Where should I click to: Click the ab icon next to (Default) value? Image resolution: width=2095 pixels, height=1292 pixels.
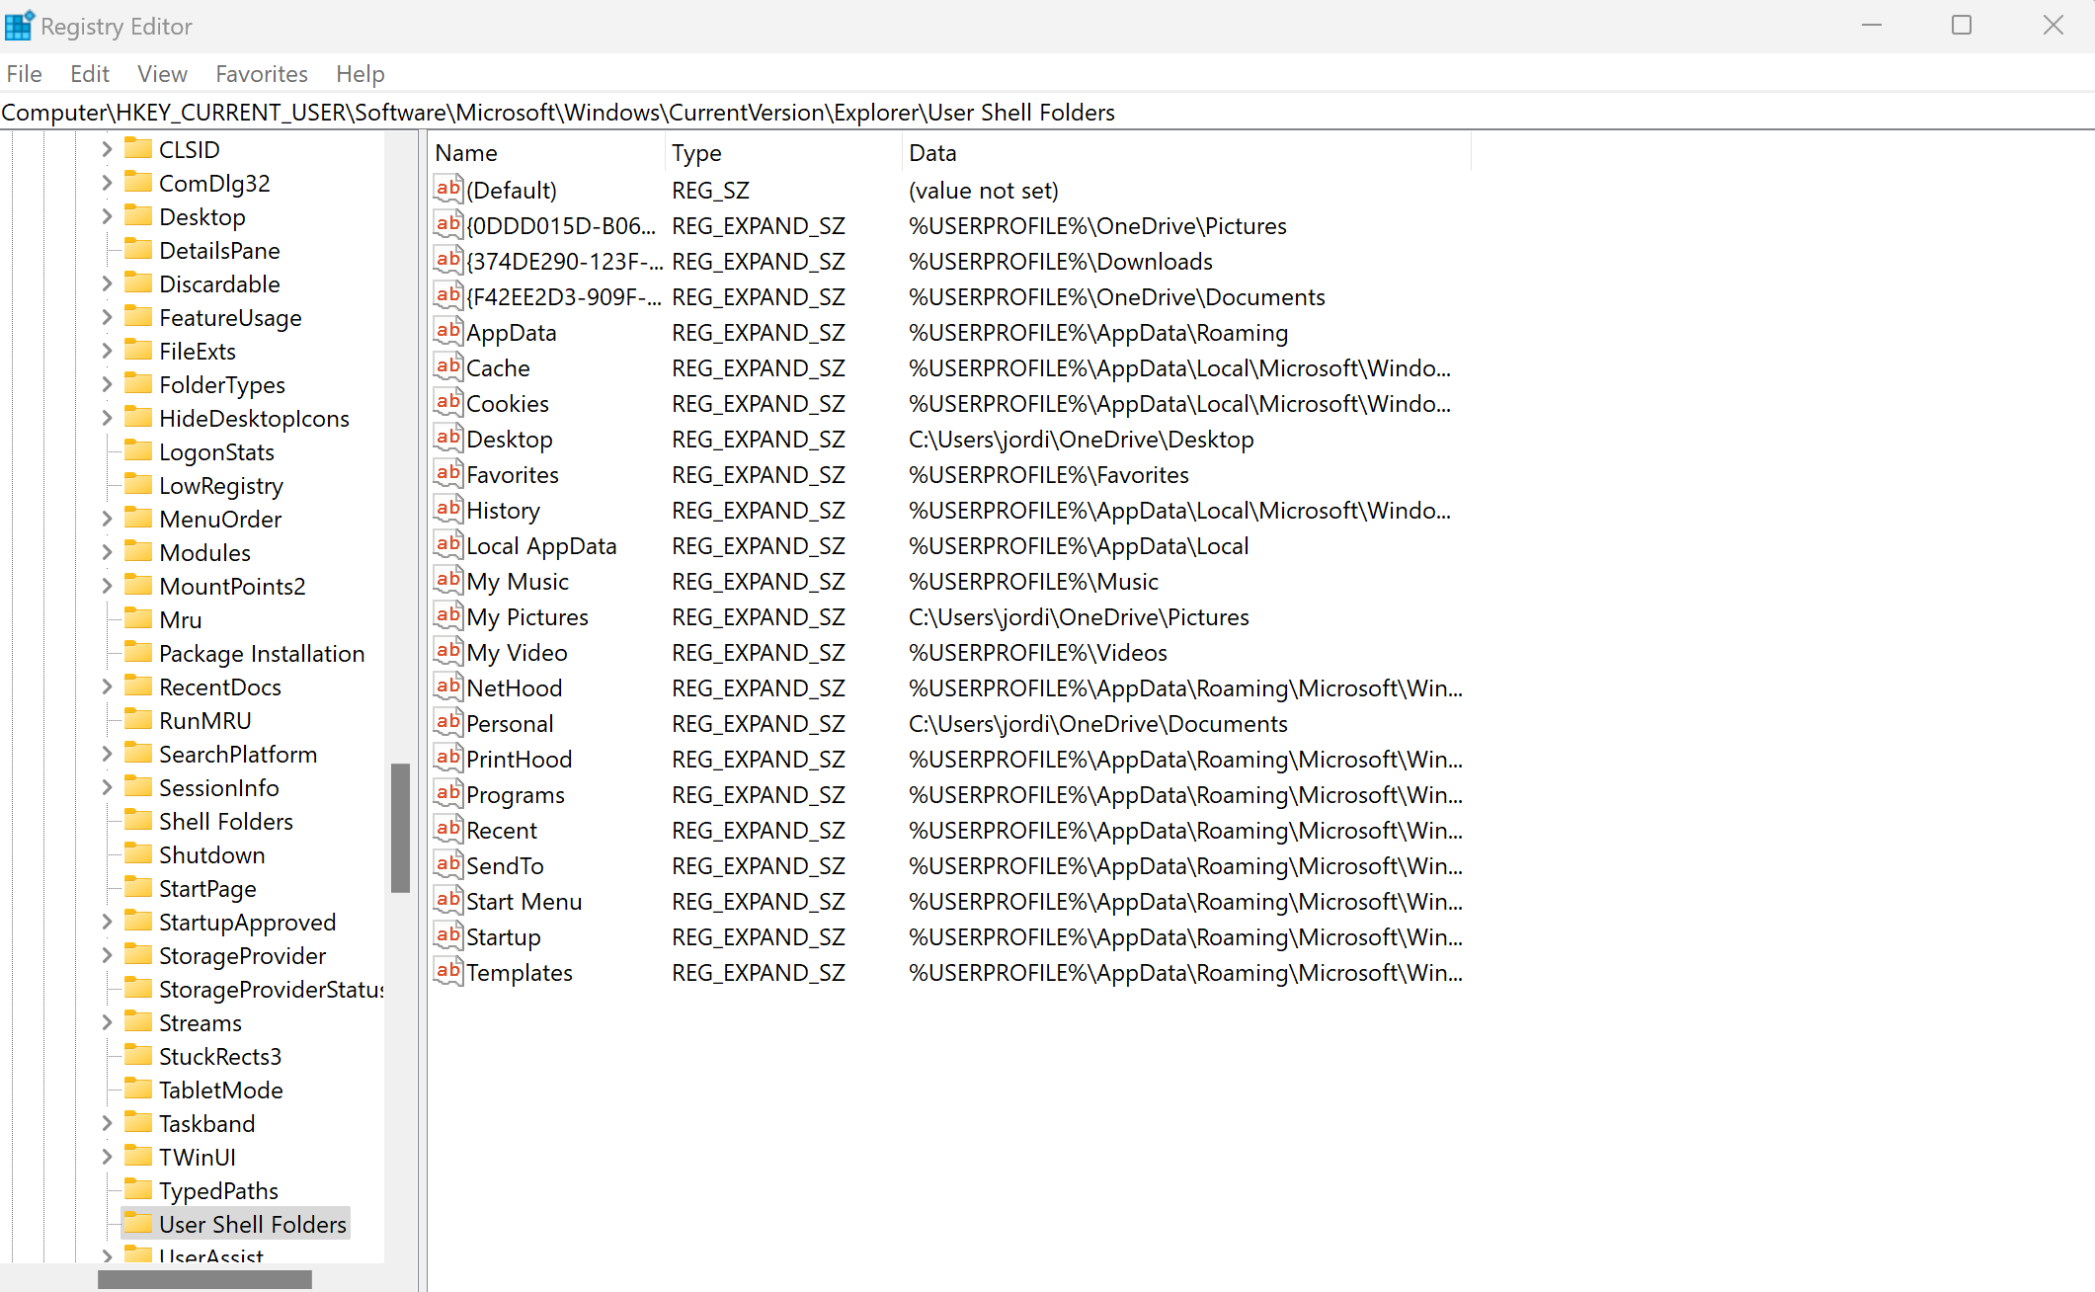(x=448, y=190)
